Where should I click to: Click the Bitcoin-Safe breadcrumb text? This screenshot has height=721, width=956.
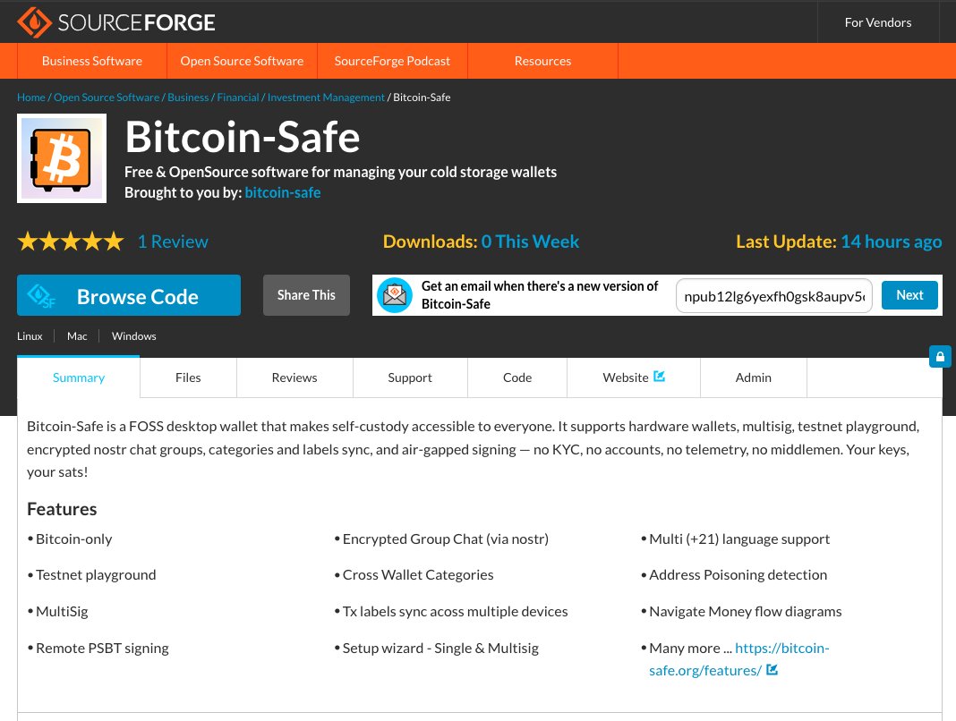[422, 97]
